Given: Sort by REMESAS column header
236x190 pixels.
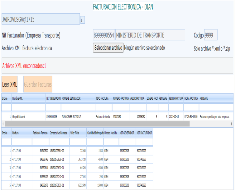Looking at the screenshot, I should point(163,98).
